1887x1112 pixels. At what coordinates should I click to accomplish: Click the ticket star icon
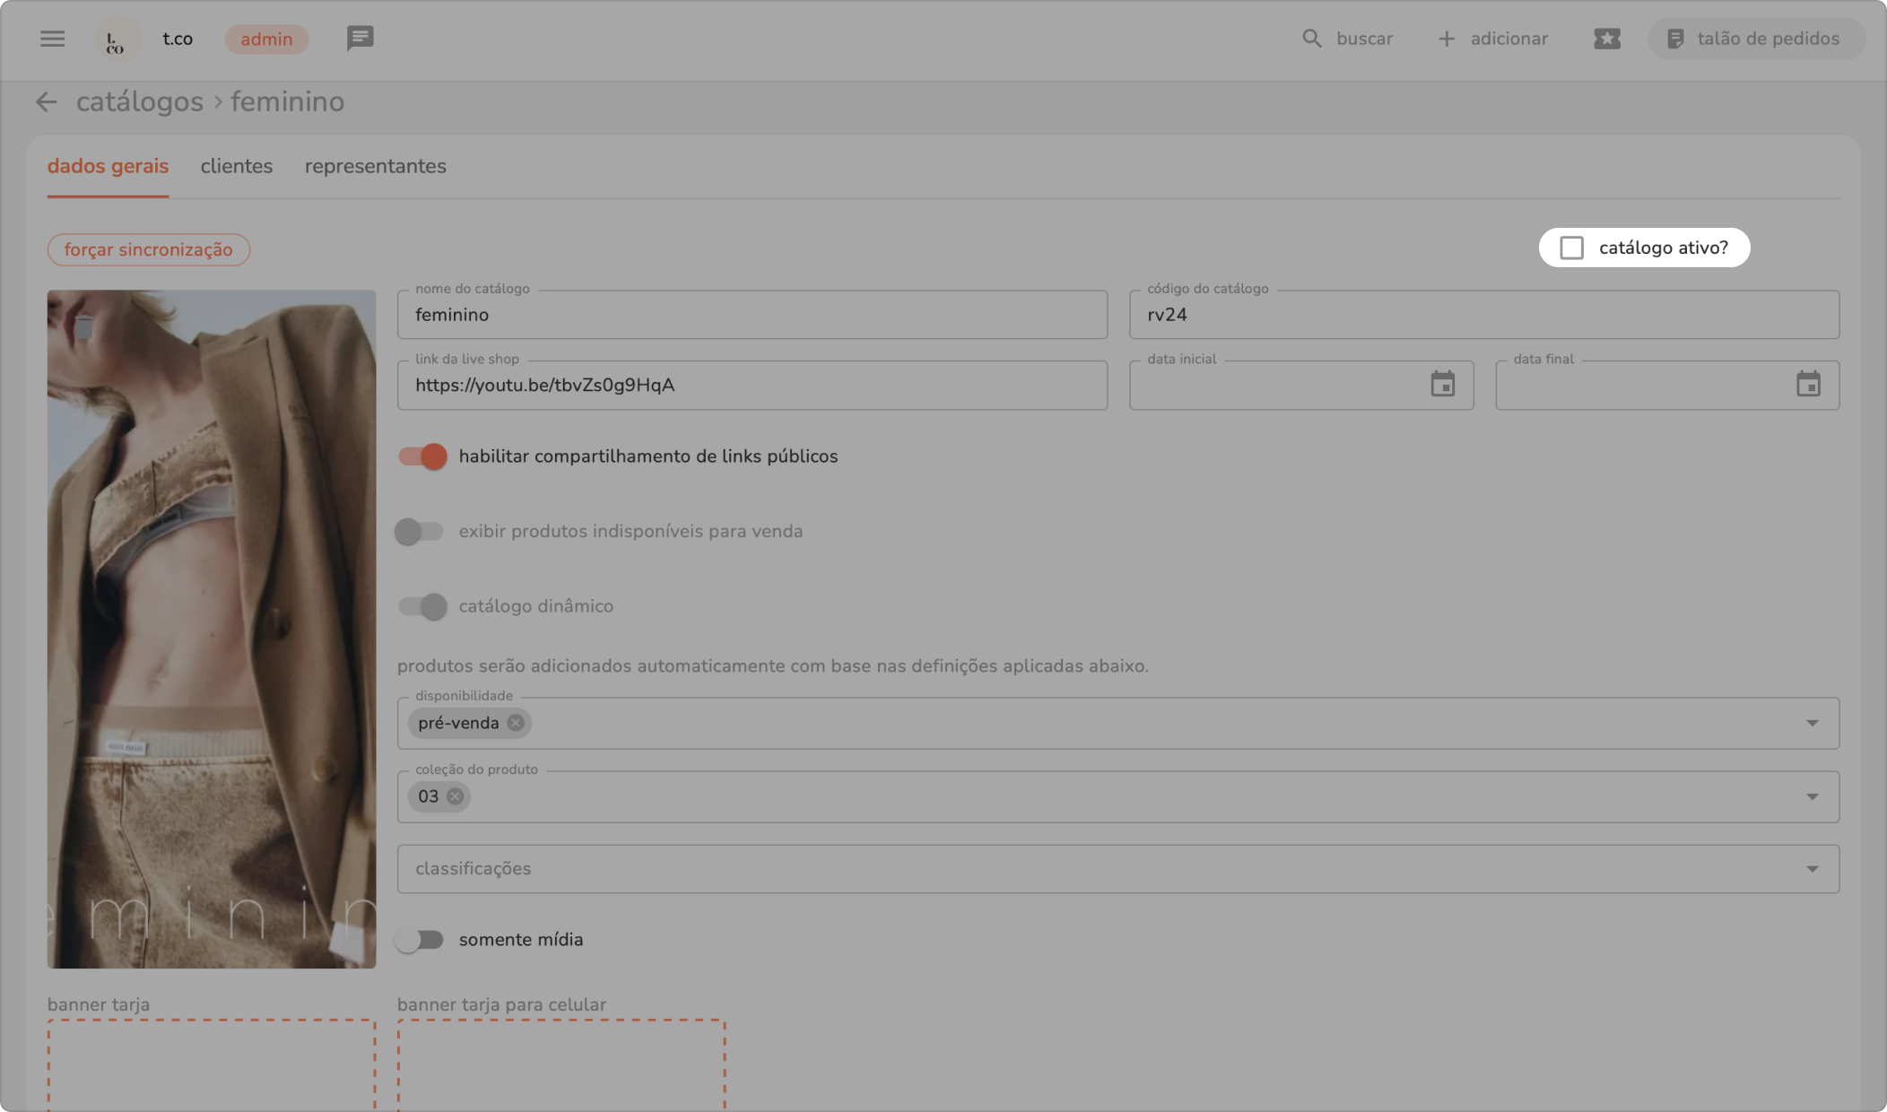[1606, 39]
